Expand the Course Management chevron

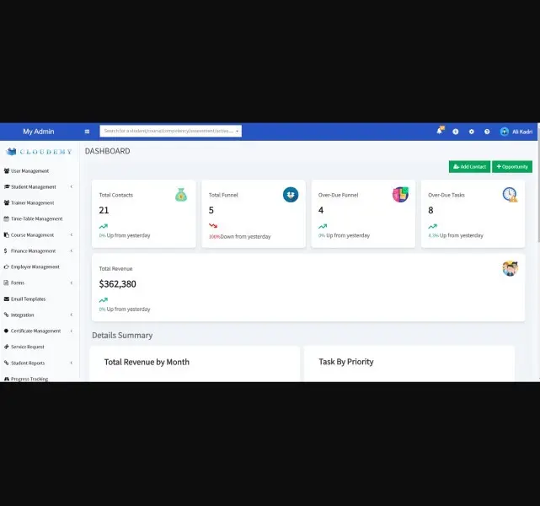pos(72,234)
